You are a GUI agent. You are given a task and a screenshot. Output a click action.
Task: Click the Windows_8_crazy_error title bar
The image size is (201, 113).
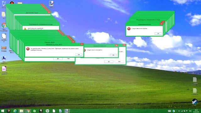54,45
